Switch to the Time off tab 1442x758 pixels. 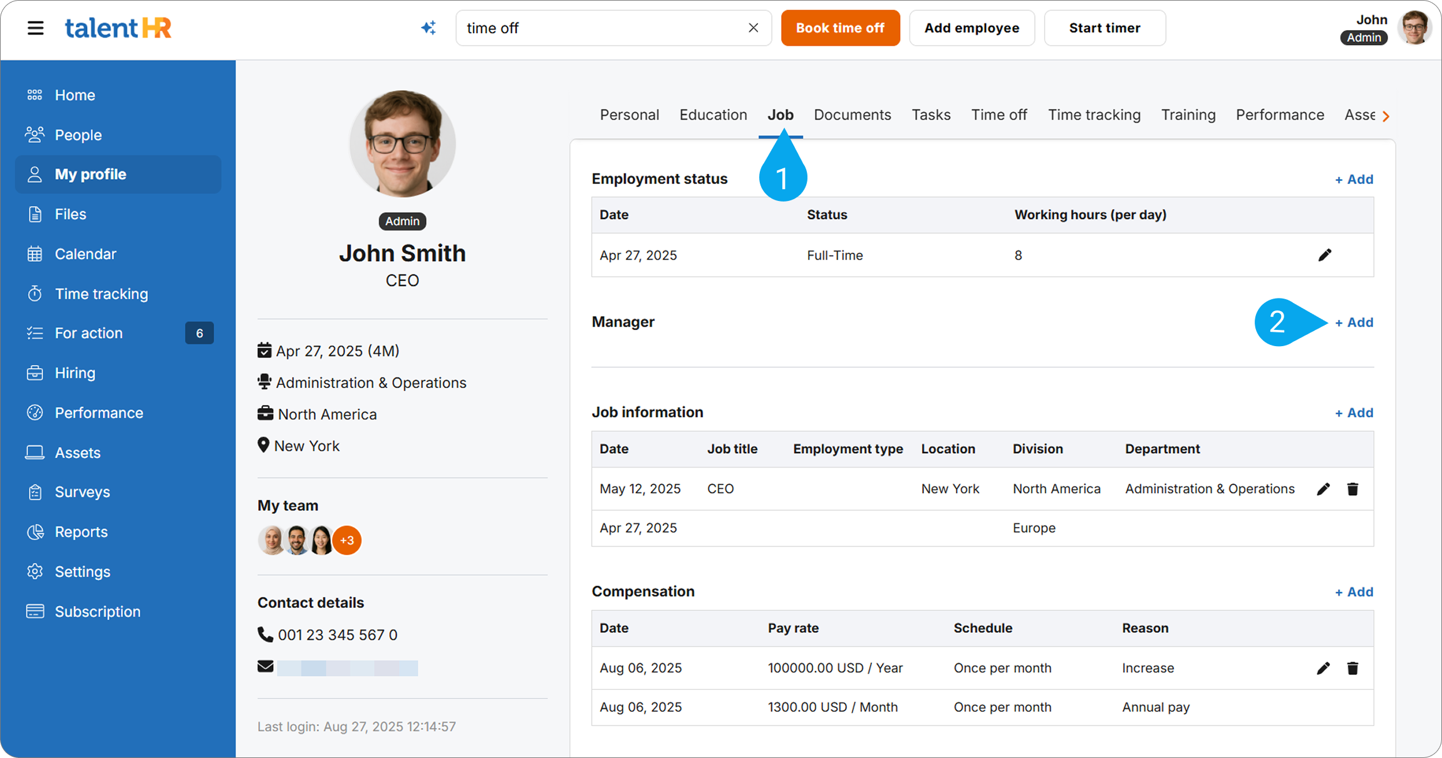click(x=999, y=115)
